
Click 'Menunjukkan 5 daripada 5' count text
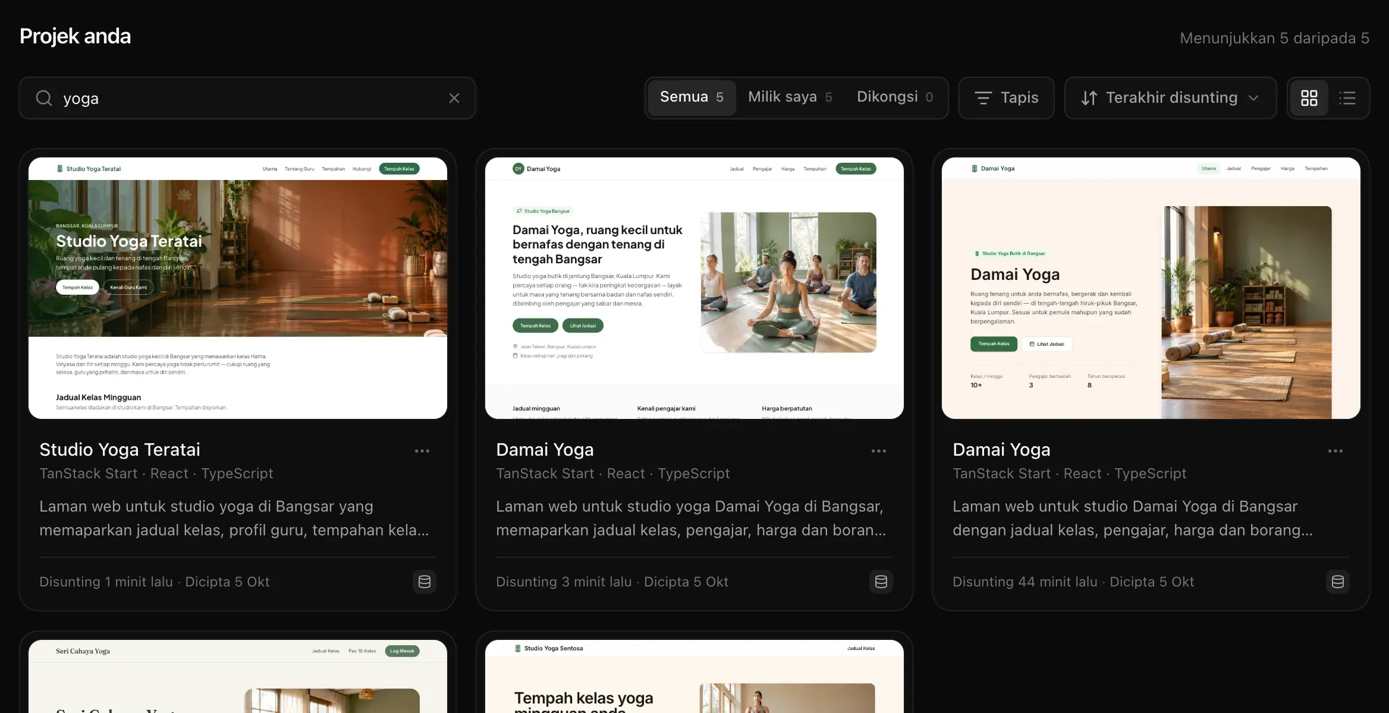click(1274, 39)
